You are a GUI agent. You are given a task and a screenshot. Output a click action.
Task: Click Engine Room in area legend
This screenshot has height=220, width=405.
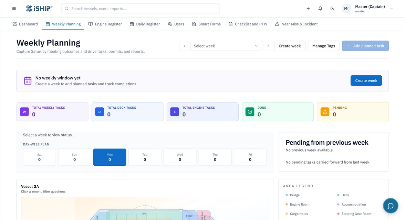297,204
